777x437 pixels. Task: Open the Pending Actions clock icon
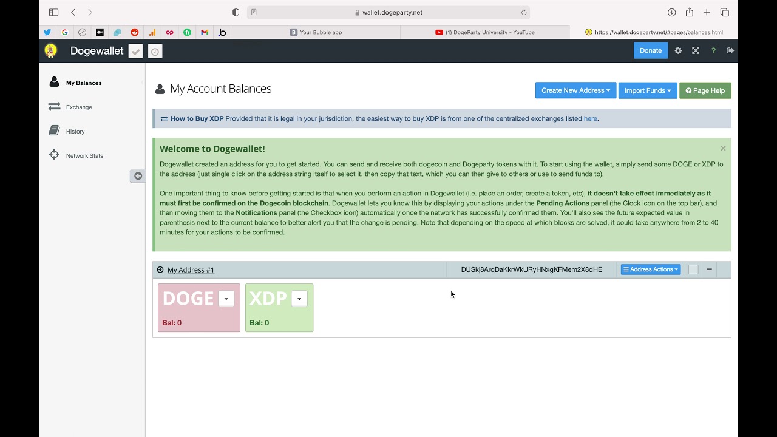(155, 52)
